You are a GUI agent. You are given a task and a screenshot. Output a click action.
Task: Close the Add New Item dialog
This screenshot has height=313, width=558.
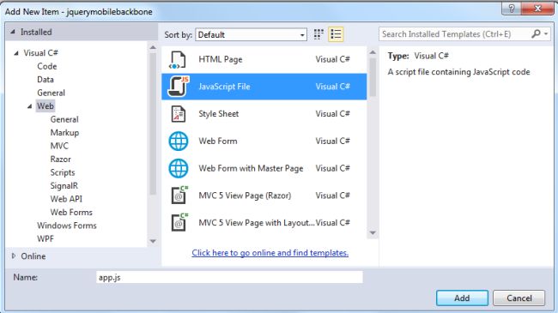pyautogui.click(x=537, y=9)
